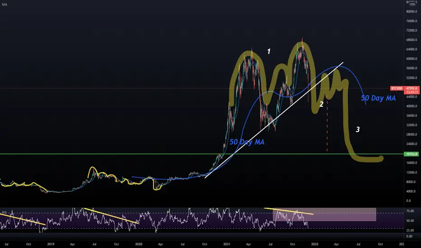Viewport: 421px width, 248px height.
Task: Click the RSI indicator label
Action: click(x=5, y=212)
